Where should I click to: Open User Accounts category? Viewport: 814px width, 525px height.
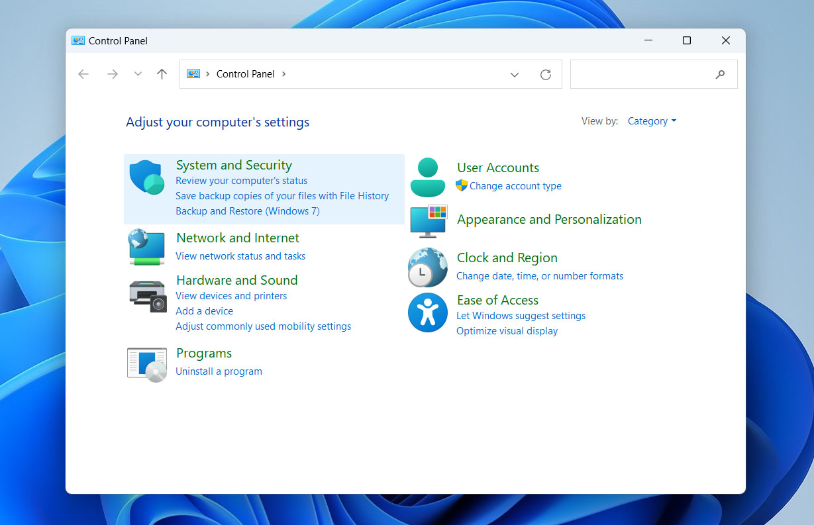click(498, 168)
